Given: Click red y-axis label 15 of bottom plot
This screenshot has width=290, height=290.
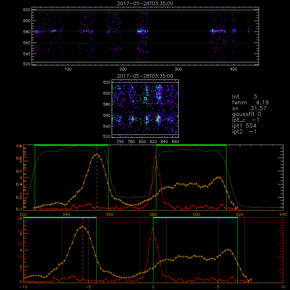Looking at the screenshot, I should click(19, 244).
